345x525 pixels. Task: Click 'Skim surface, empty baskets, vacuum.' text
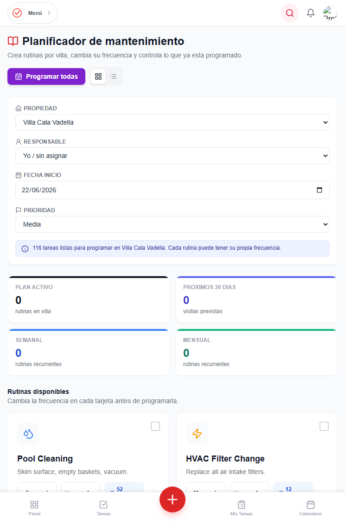click(x=73, y=472)
